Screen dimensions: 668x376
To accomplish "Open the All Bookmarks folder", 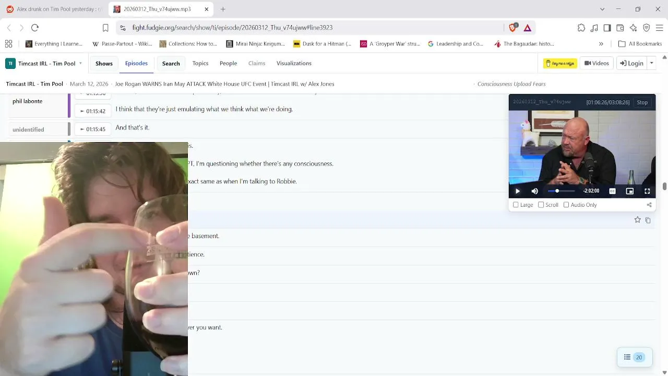I will click(640, 44).
